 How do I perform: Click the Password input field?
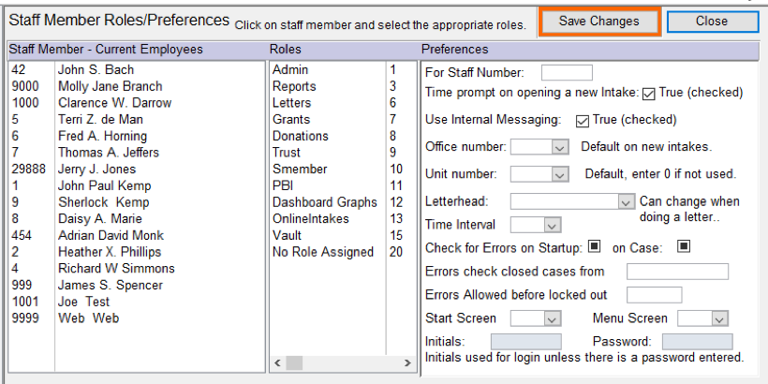click(x=697, y=342)
